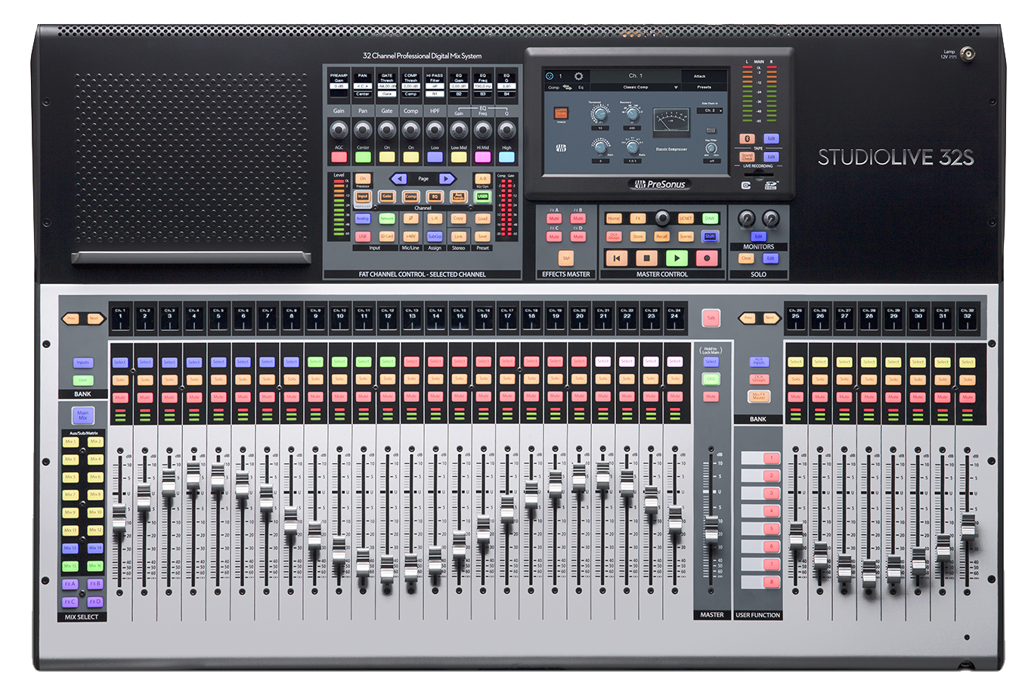Hit the red Record transport button
The image size is (1028, 698).
coord(707,258)
